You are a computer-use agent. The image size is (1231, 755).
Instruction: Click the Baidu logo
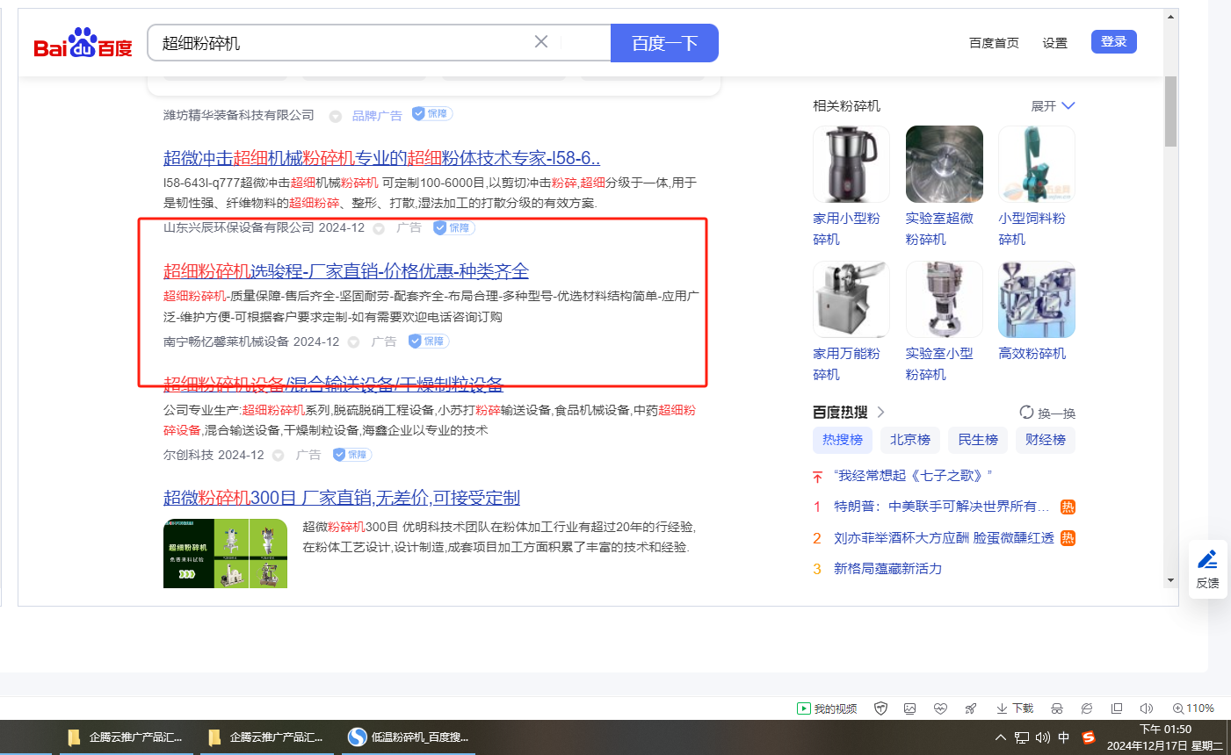[83, 43]
